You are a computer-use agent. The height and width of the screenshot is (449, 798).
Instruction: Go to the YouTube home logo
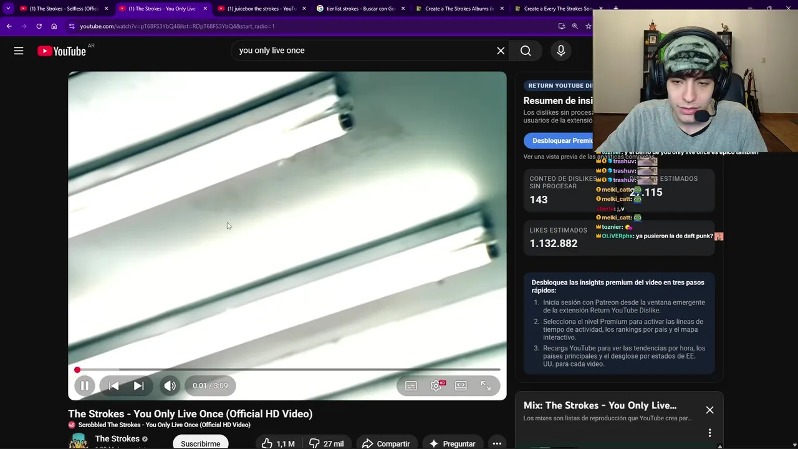tap(62, 51)
